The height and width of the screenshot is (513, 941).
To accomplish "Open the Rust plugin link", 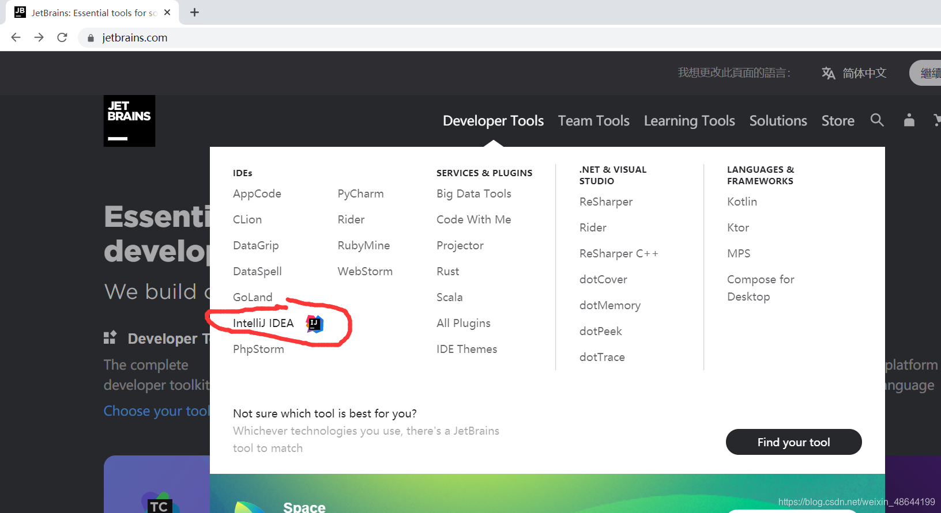I will pos(448,272).
